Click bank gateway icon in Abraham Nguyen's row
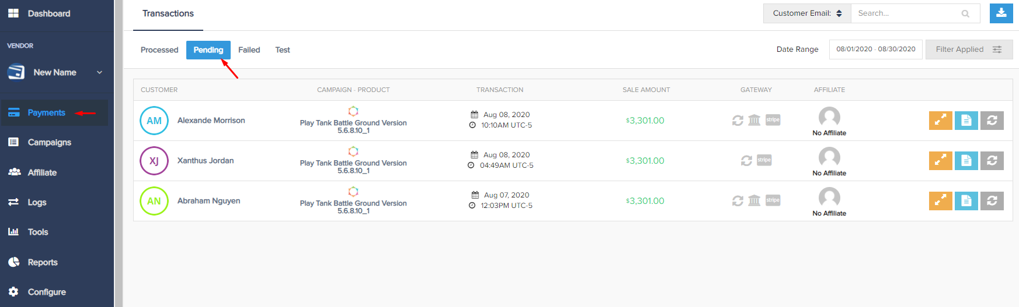Viewport: 1019px width, 307px height. click(754, 200)
